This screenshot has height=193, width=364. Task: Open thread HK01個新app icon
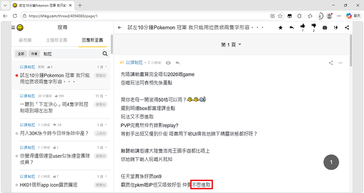point(49,185)
